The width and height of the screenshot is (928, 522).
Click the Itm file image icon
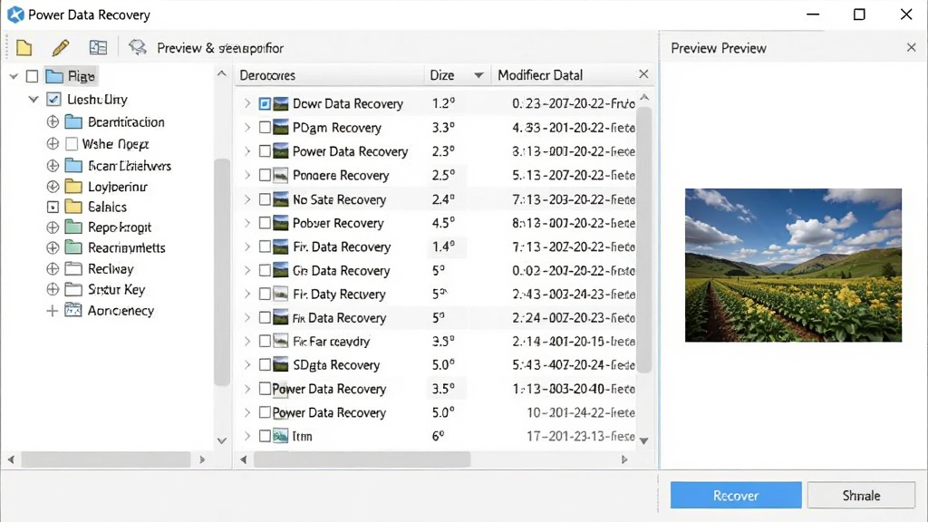click(x=281, y=436)
